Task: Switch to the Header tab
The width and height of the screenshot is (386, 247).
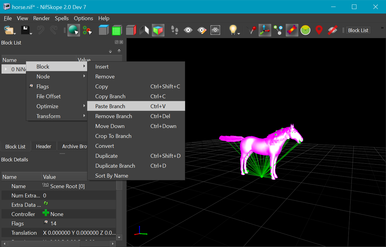Action: tap(44, 146)
